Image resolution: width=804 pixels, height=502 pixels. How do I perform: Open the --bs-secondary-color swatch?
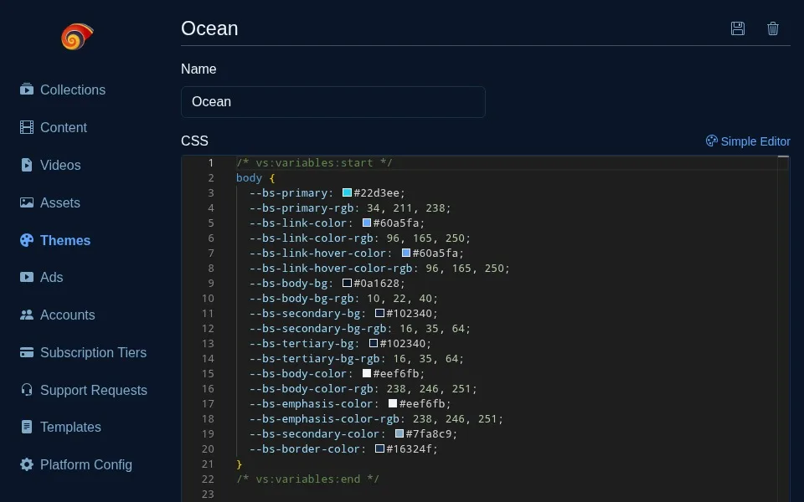pyautogui.click(x=399, y=433)
